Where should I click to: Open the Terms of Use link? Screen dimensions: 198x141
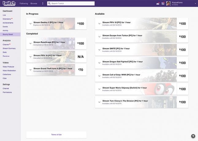pos(56,135)
